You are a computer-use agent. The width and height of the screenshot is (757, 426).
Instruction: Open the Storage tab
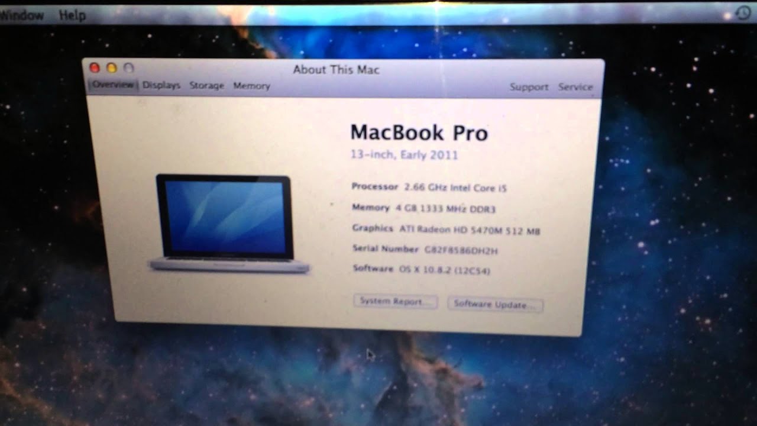(x=206, y=86)
